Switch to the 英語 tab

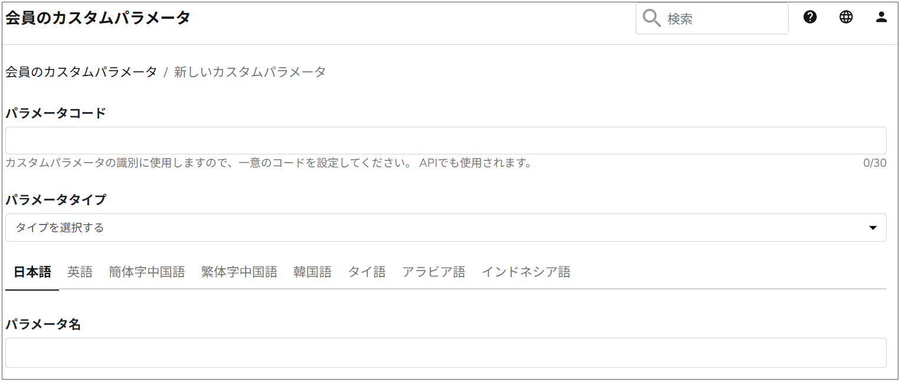80,272
